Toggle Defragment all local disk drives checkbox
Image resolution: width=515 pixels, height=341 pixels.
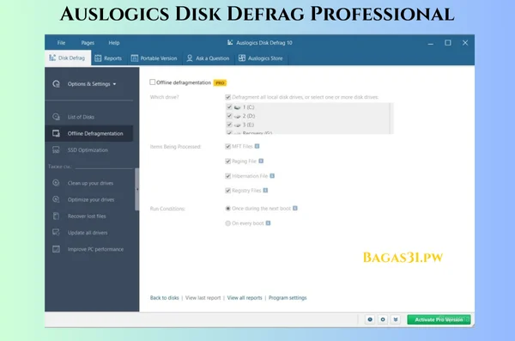coord(228,97)
